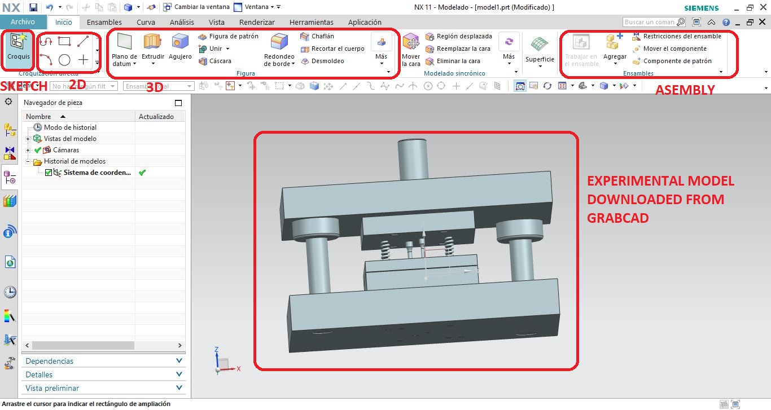Click the Buscar un comando search field
This screenshot has width=771, height=410.
655,22
